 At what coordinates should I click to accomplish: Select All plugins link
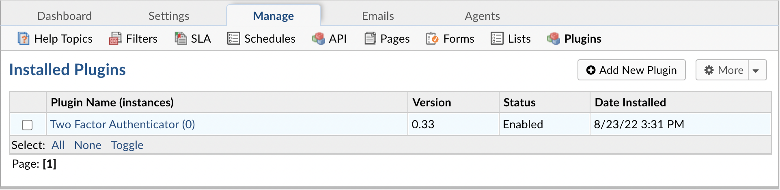(x=58, y=145)
